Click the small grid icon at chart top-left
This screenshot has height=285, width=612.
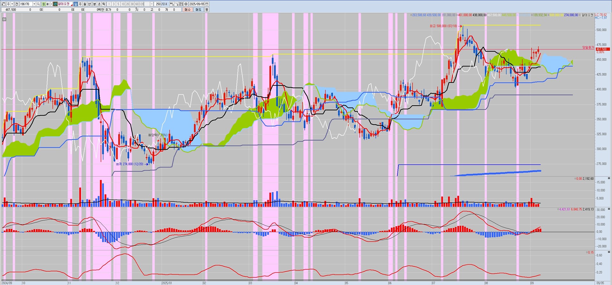[x=4, y=19]
